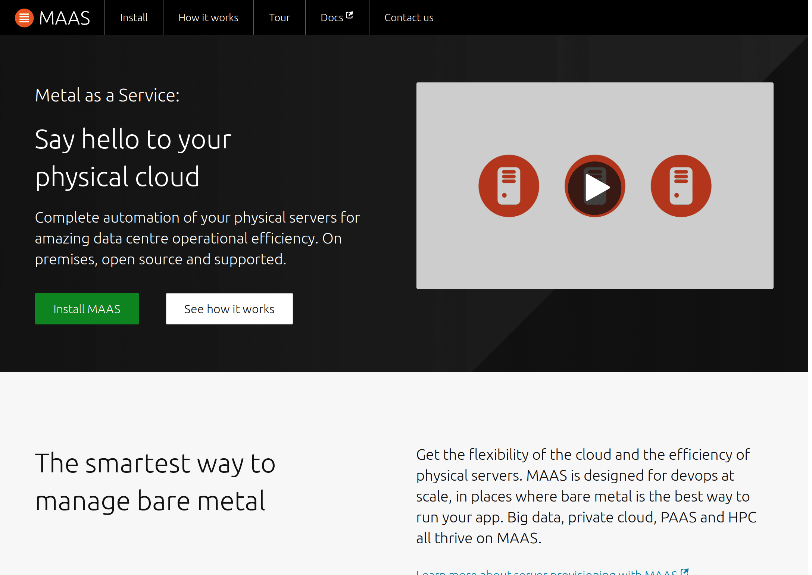Click the MAAS wordmark in header
Viewport: 812px width, 575px height.
tap(64, 18)
